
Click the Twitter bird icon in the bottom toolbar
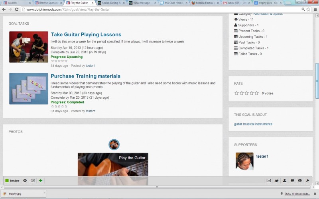tap(276, 181)
